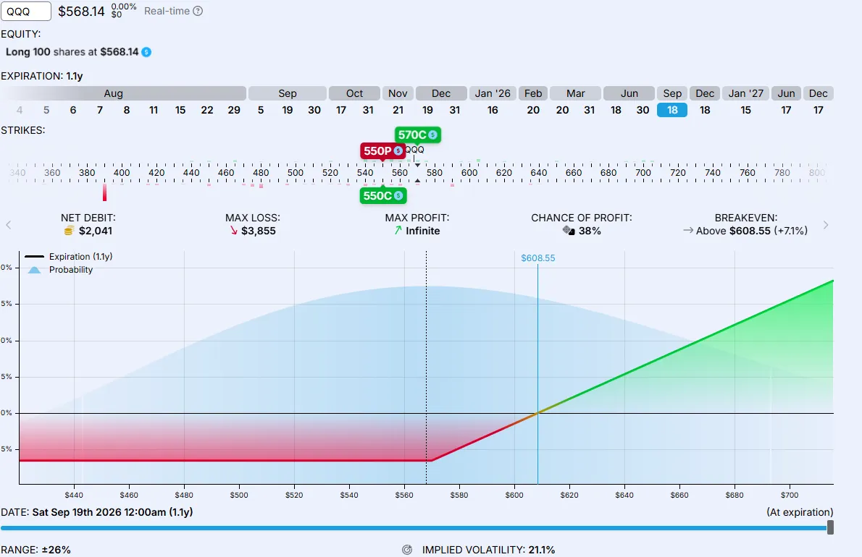Click the 'Sat Sep 19th 2026 12:00am' date text
The image size is (862, 557).
pos(99,512)
